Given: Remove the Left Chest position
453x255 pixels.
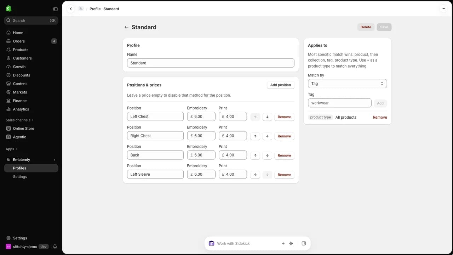Looking at the screenshot, I should click(284, 117).
